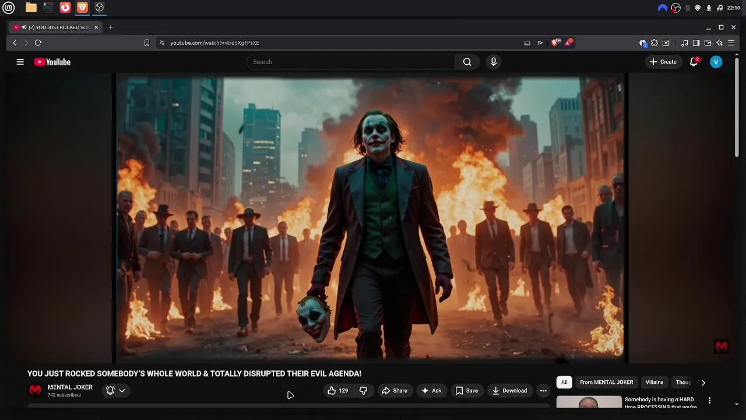Download the video
Viewport: 746px width, 420px height.
pos(509,391)
